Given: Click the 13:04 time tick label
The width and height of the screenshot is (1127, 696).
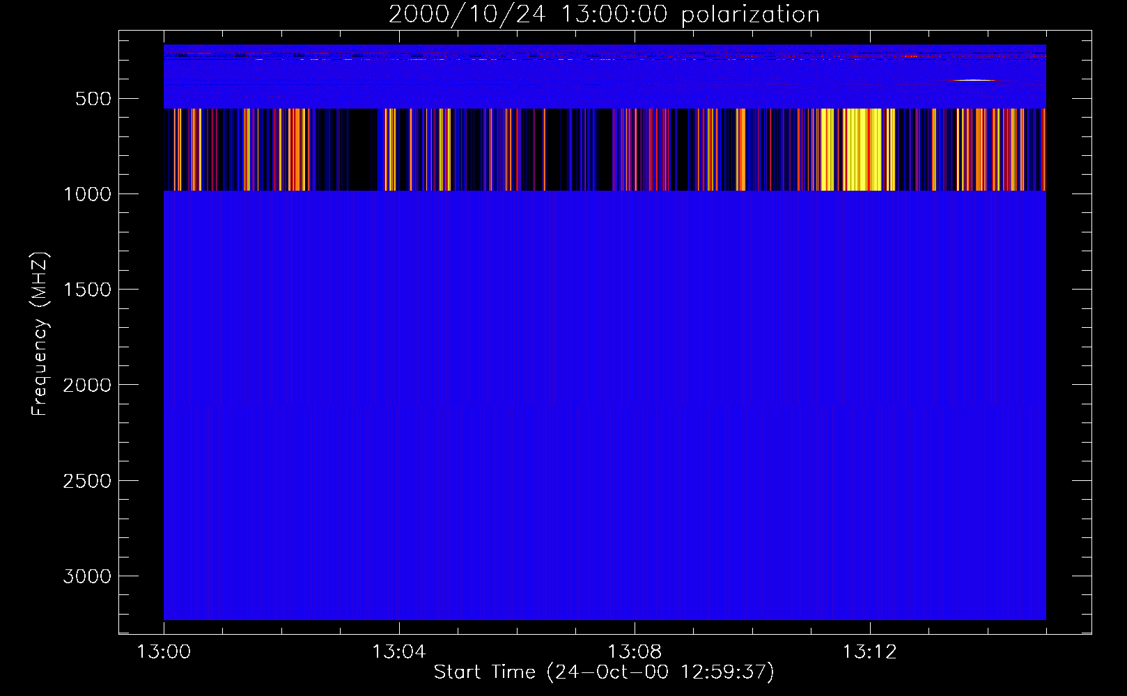Looking at the screenshot, I should coord(399,652).
